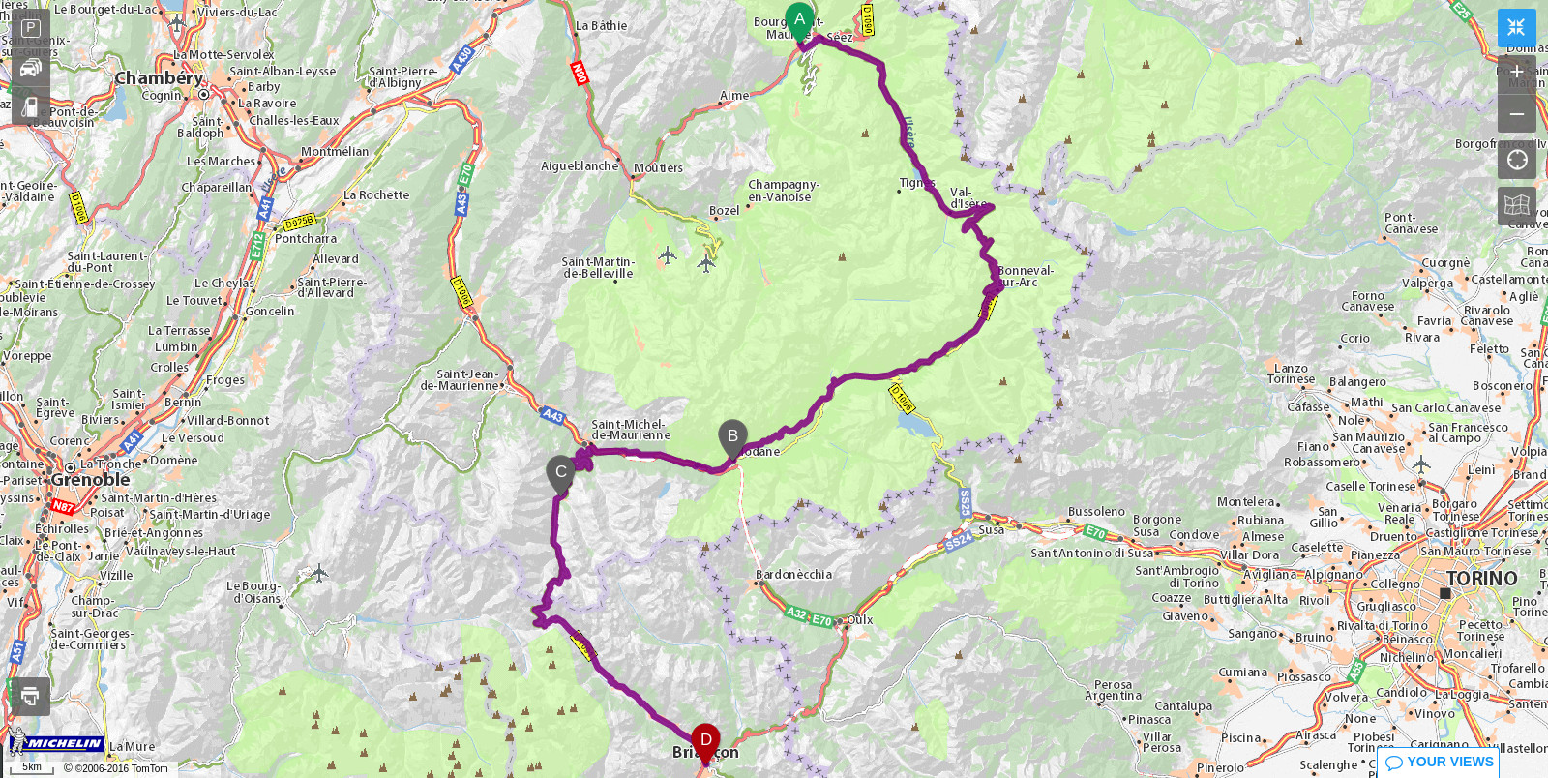Exit full-screen map with blue collapse icon
The image size is (1548, 778).
[1516, 28]
